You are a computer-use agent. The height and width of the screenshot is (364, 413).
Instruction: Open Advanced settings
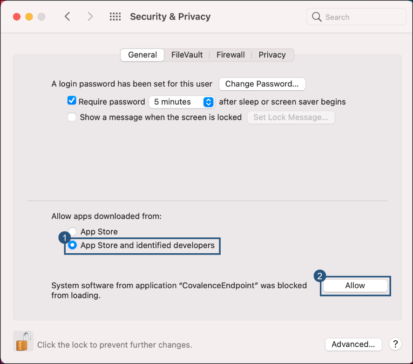tap(353, 344)
